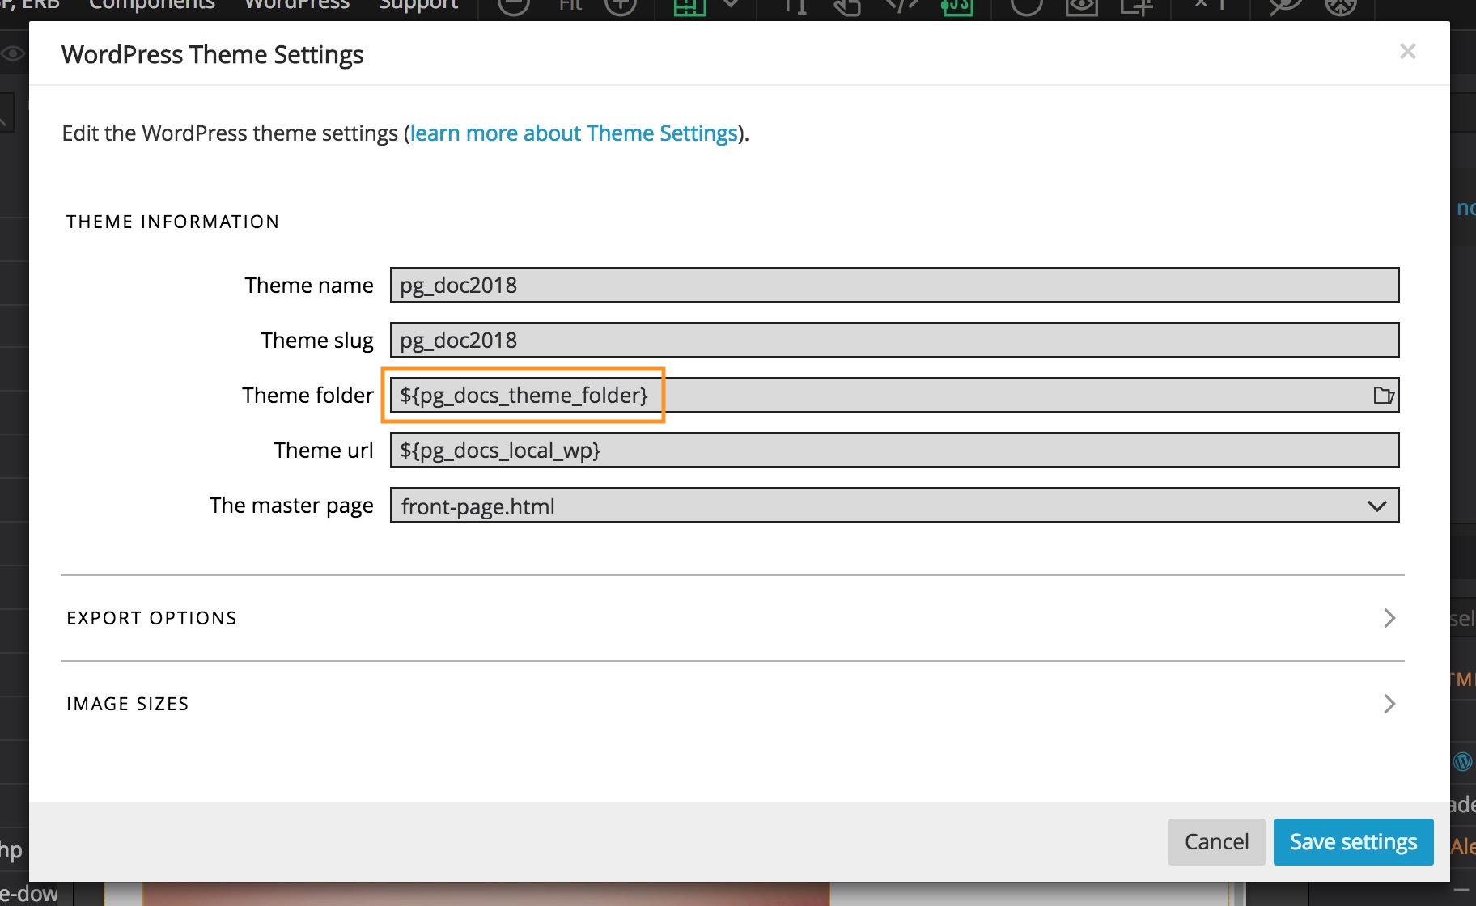The height and width of the screenshot is (906, 1476).
Task: Click the 'Theme folder' label text
Action: (307, 396)
